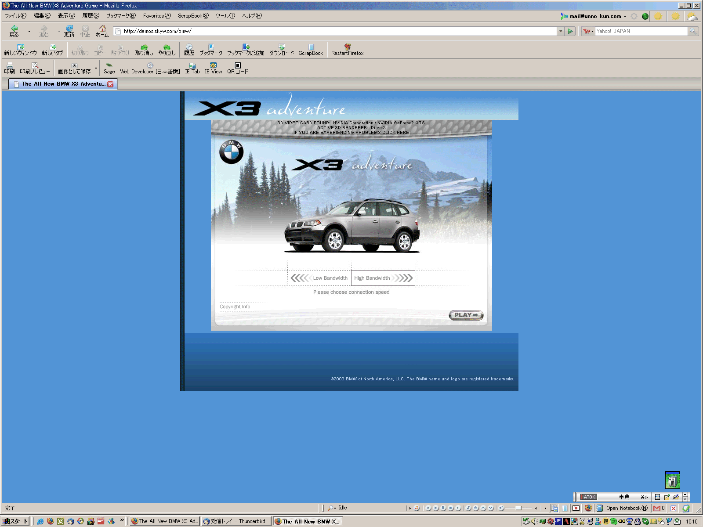Open a new tab (新しいタブ) icon
703x527 pixels.
(x=52, y=50)
